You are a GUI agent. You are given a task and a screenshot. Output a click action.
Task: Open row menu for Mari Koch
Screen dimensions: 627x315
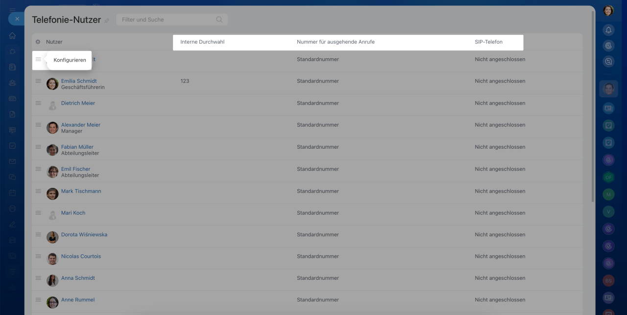click(x=38, y=213)
